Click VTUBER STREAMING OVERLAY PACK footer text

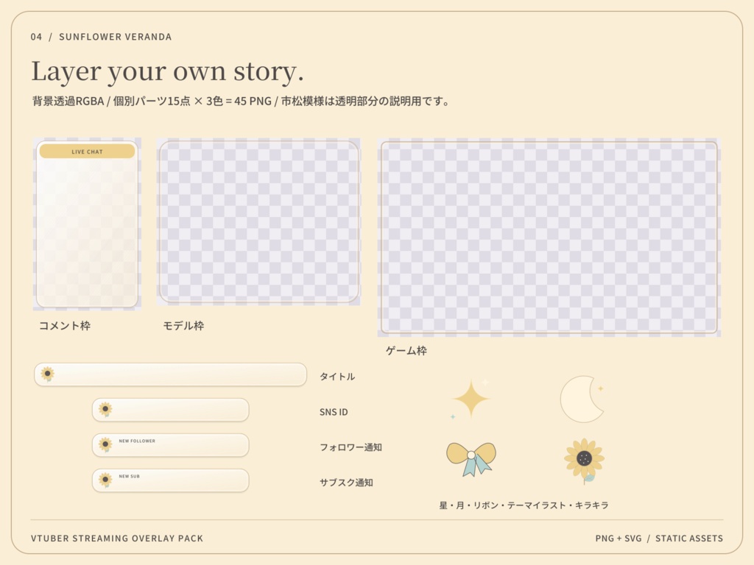[x=117, y=539]
